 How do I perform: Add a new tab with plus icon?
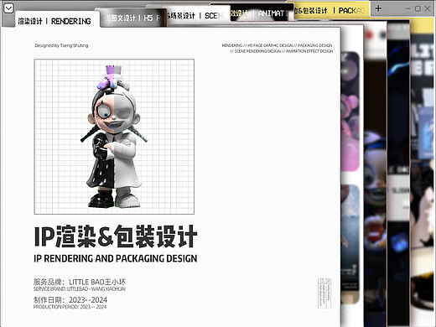(378, 8)
